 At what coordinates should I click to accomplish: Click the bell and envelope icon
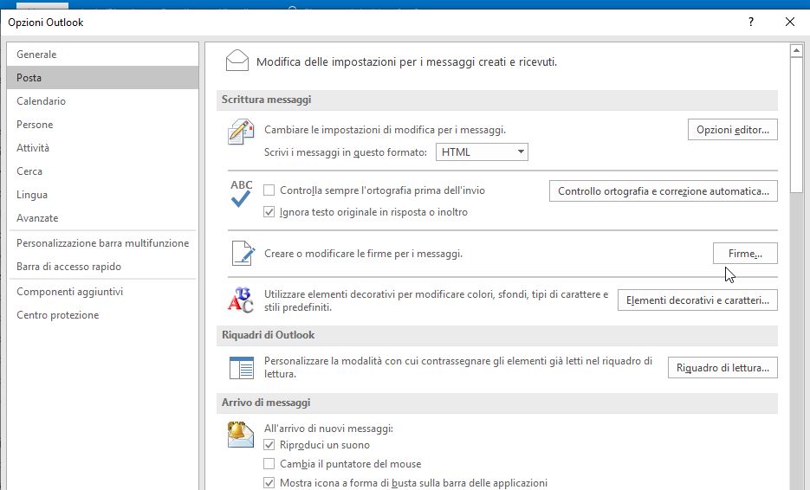[240, 435]
